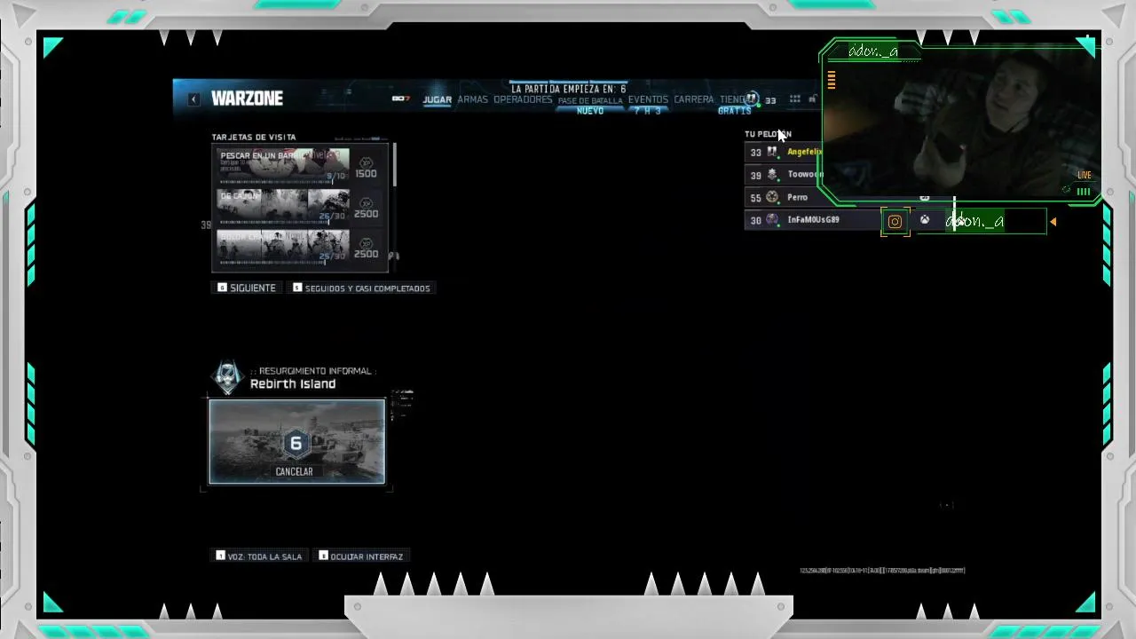Select the third calling card showing 25/30

283,246
